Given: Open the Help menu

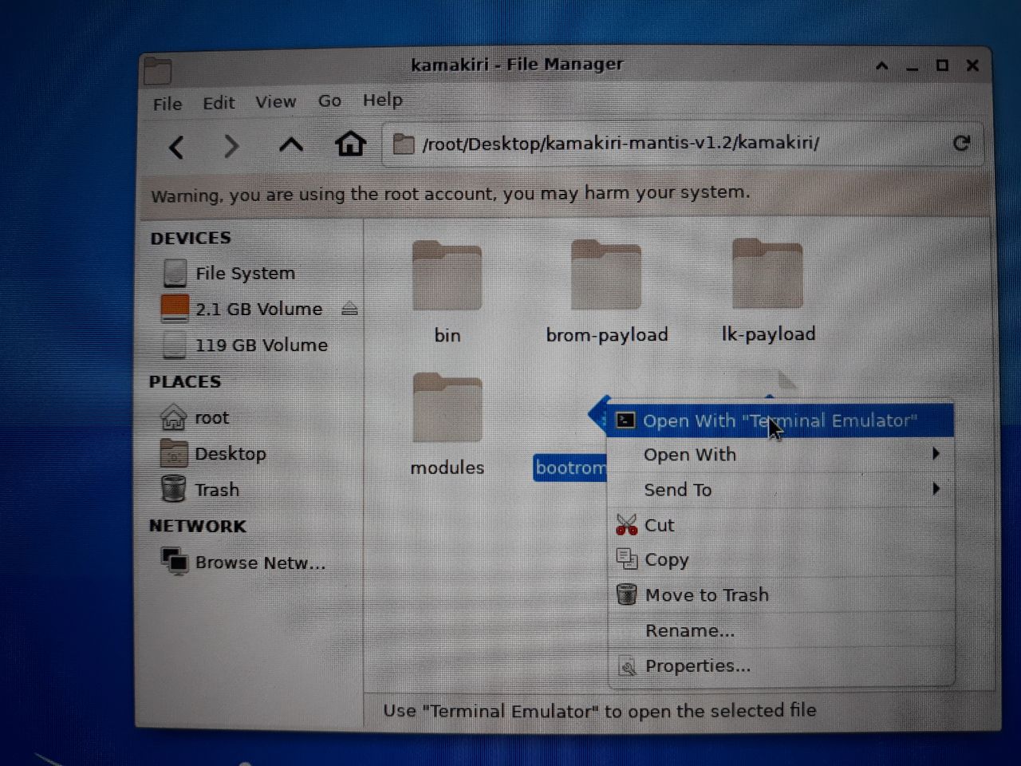Looking at the screenshot, I should (x=383, y=100).
